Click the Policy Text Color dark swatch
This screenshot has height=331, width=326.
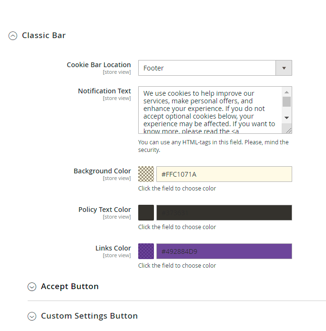pyautogui.click(x=146, y=213)
